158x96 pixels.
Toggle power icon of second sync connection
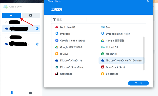[37, 44]
